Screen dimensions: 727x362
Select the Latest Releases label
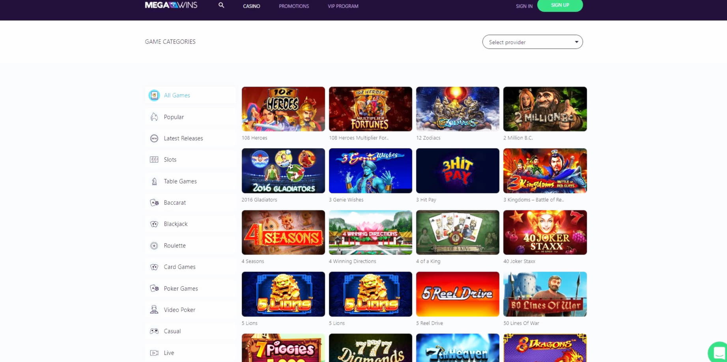pyautogui.click(x=183, y=138)
